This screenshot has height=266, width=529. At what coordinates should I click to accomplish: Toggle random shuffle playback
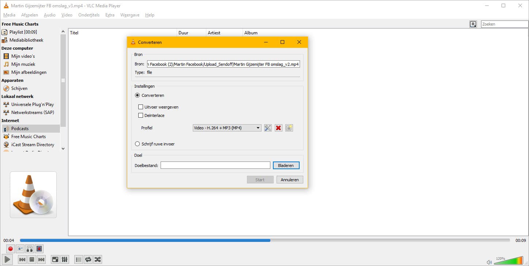pos(98,259)
